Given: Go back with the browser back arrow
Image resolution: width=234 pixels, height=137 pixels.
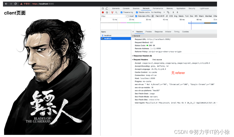Looking at the screenshot, I should click(x=6, y=4).
